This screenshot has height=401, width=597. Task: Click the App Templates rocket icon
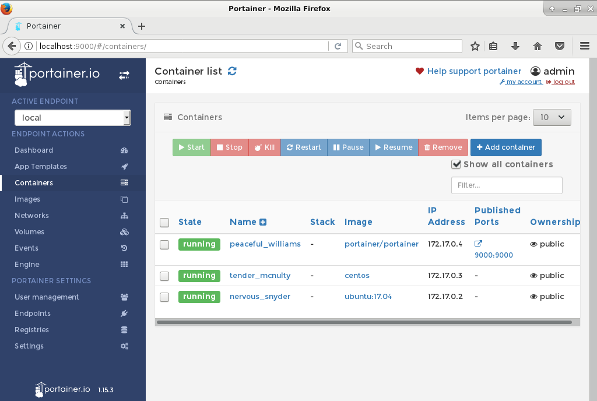tap(124, 167)
